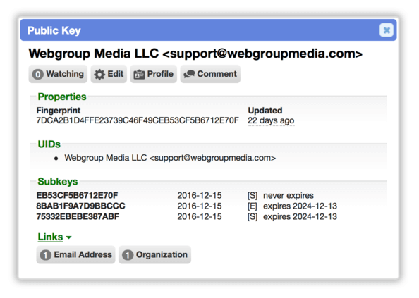Toggle Watching for this key
This screenshot has height=298, width=419.
(x=58, y=74)
